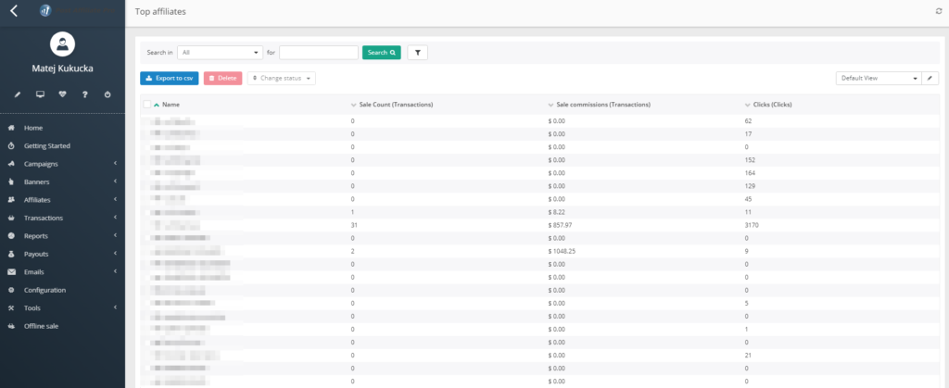The height and width of the screenshot is (388, 949).
Task: Click the Export to csv button
Action: tap(169, 79)
